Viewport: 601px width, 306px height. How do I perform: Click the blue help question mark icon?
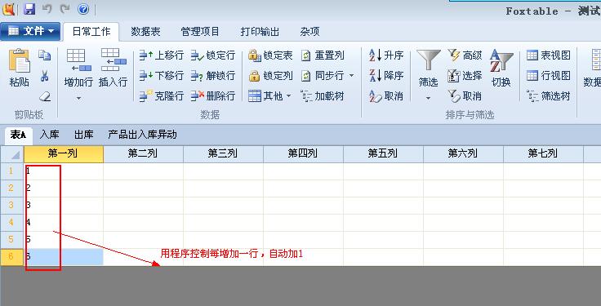click(83, 9)
